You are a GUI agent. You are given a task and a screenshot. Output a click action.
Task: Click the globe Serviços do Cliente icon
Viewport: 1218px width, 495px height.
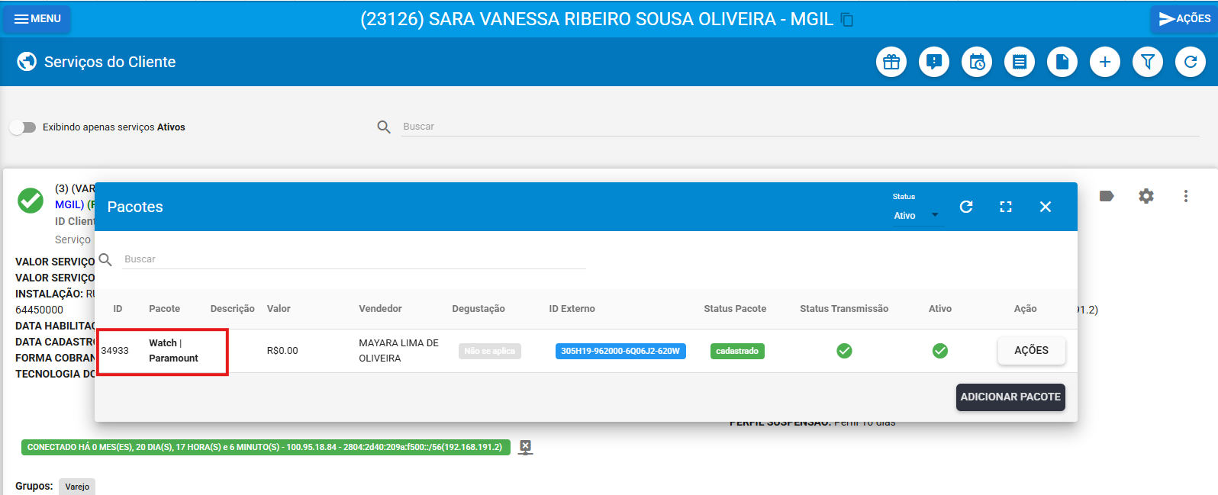tap(27, 62)
